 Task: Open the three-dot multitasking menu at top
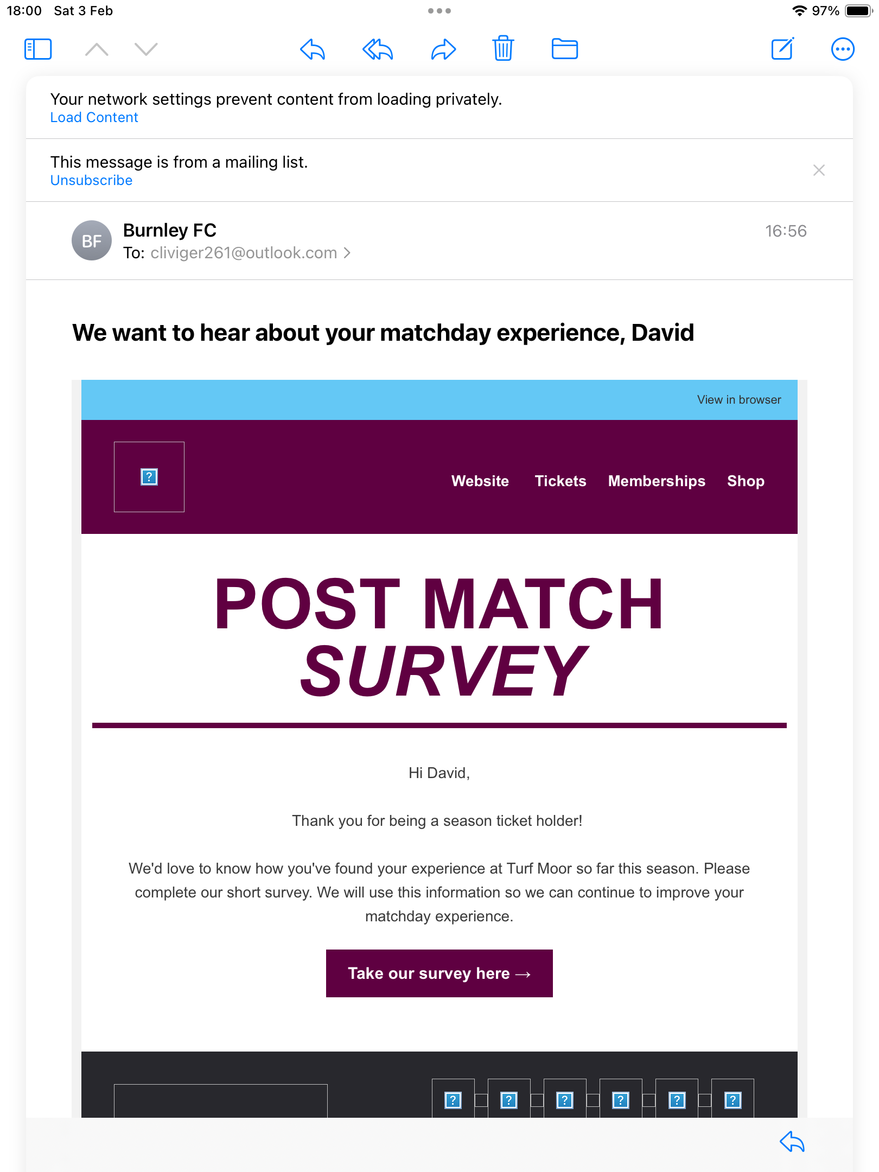439,11
